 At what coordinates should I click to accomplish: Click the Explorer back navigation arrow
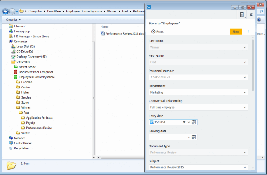[5, 11]
